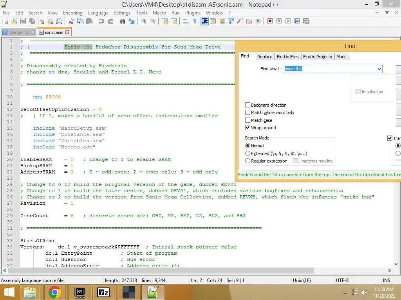This screenshot has width=401, height=300.
Task: Click the Copy toolbar icon
Action: click(80, 21)
